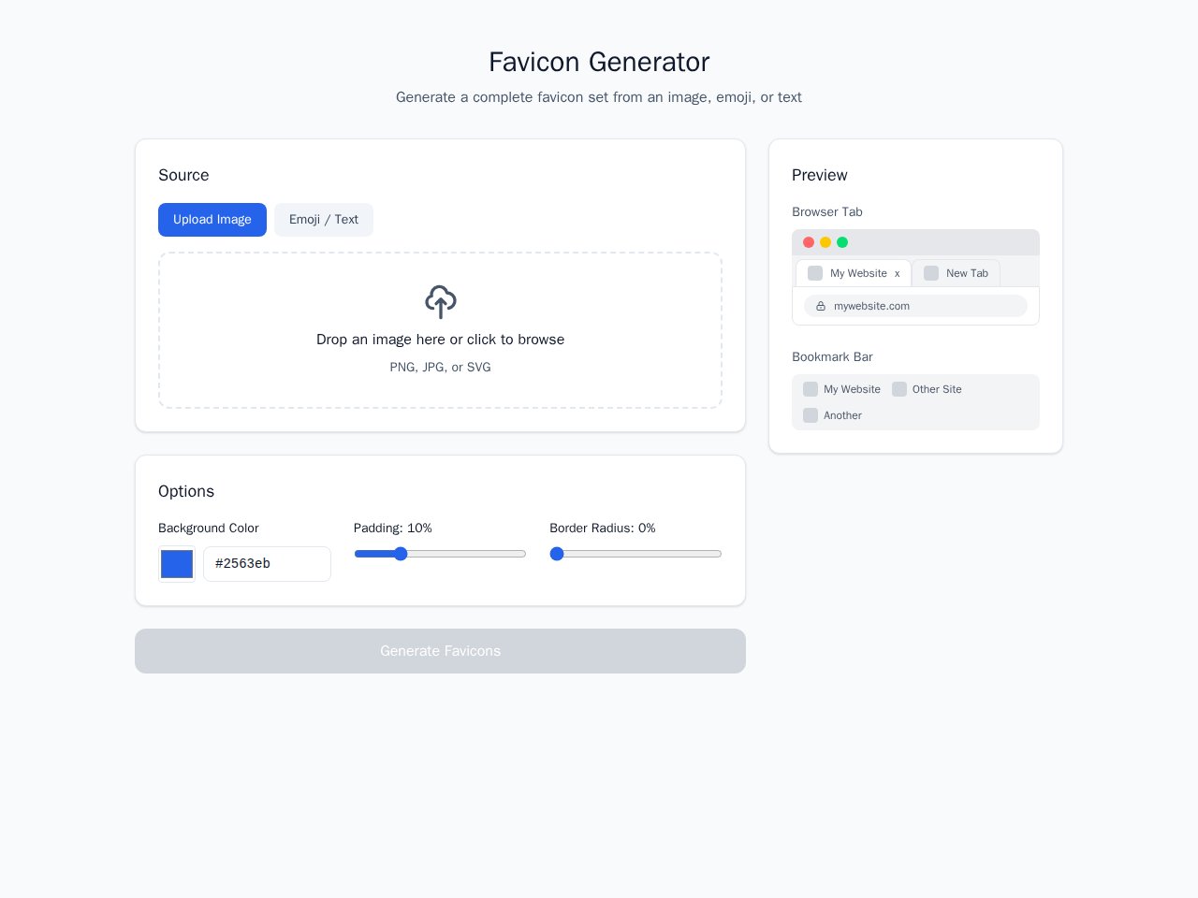
Task: Open the background color swatch picker
Action: point(177,564)
